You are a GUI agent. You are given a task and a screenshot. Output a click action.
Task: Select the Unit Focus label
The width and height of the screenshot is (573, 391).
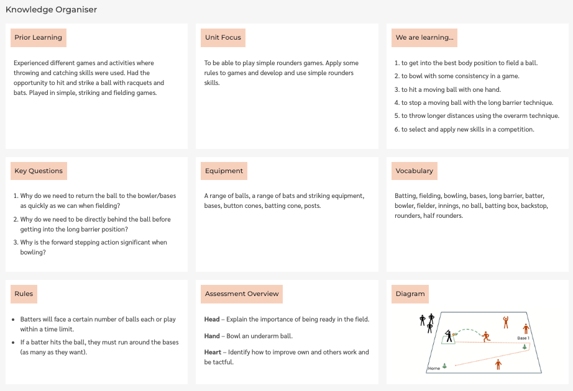[222, 38]
